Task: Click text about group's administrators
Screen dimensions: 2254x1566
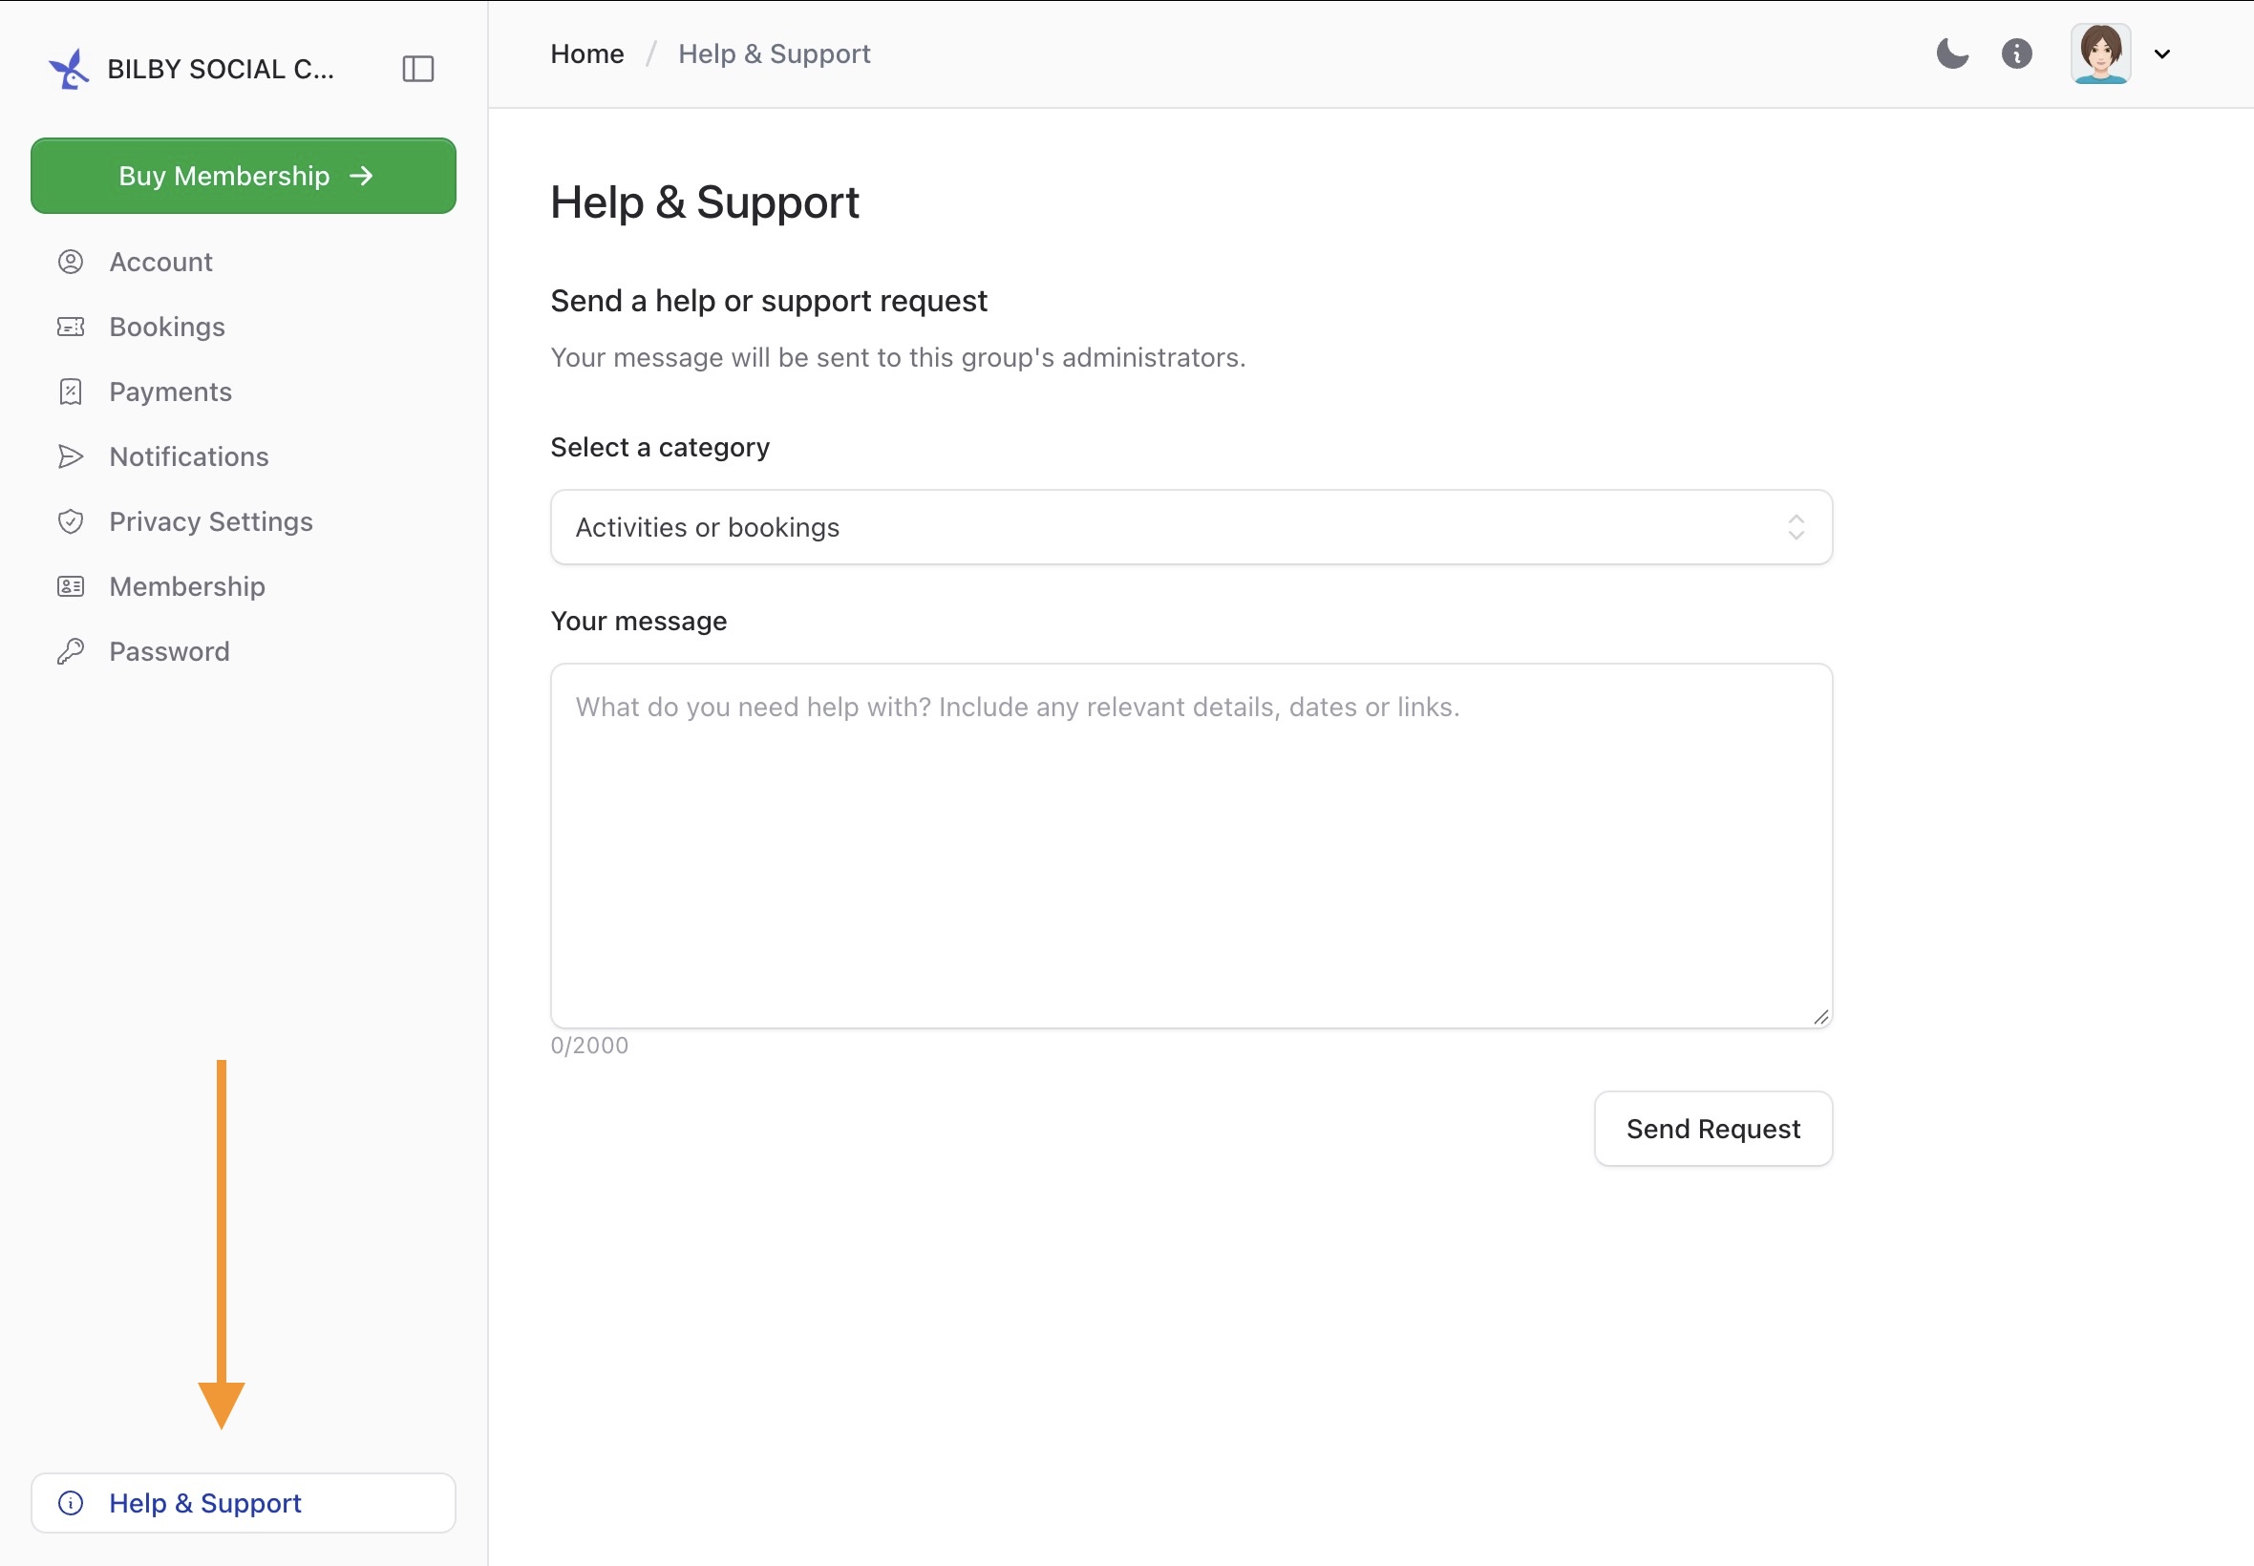Action: (898, 357)
